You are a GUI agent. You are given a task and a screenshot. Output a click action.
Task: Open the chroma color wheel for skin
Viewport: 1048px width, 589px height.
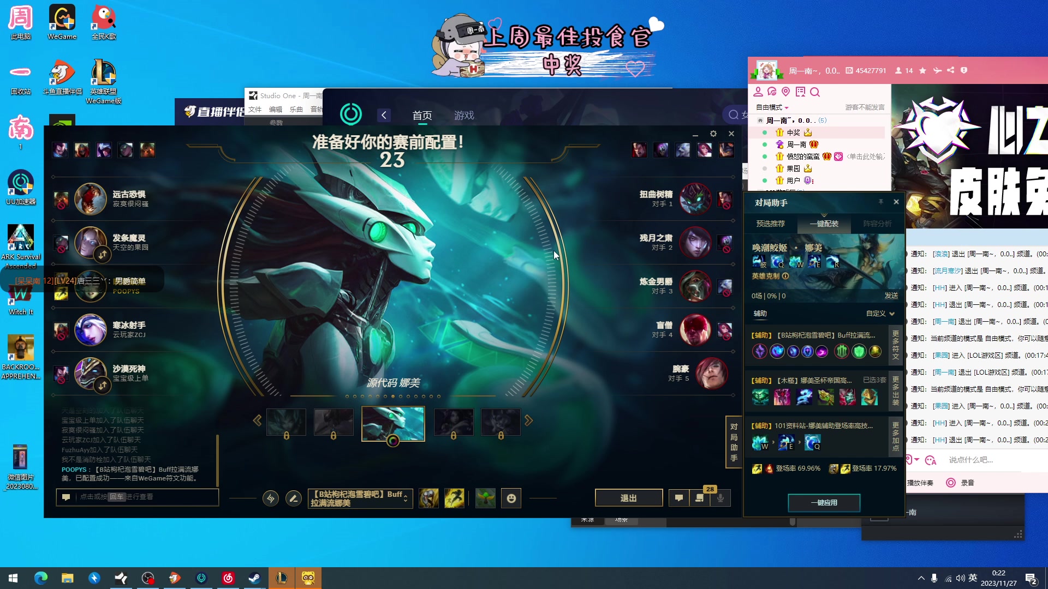click(x=393, y=441)
